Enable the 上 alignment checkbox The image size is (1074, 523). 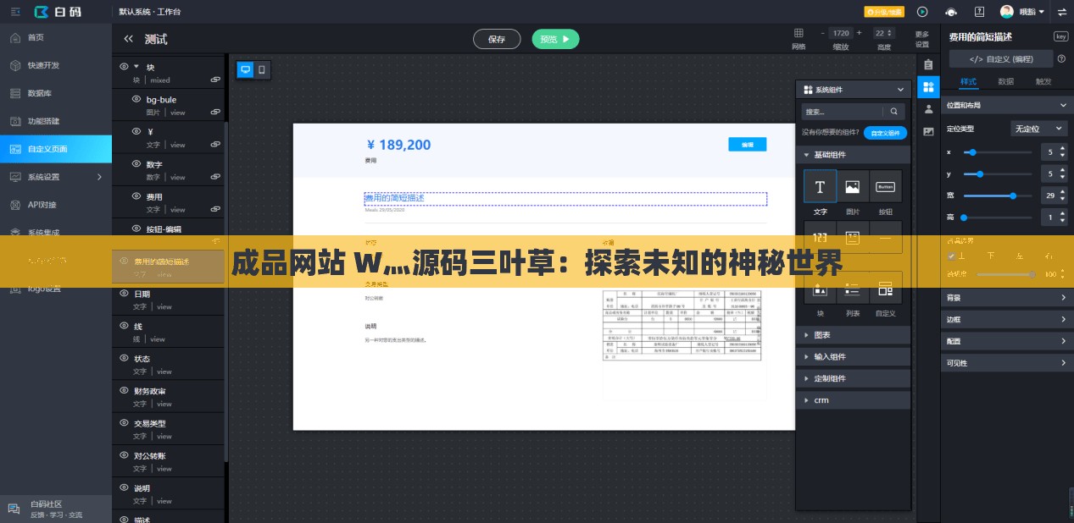951,254
